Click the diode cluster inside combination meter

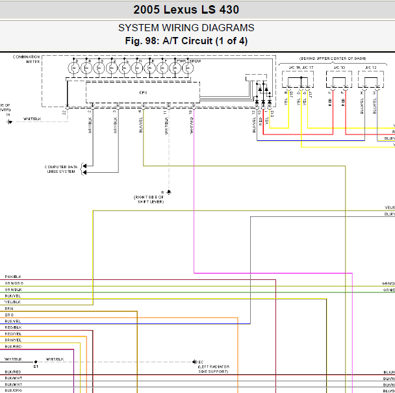tap(263, 94)
